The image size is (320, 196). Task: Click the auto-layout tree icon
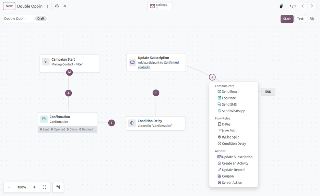click(x=58, y=187)
